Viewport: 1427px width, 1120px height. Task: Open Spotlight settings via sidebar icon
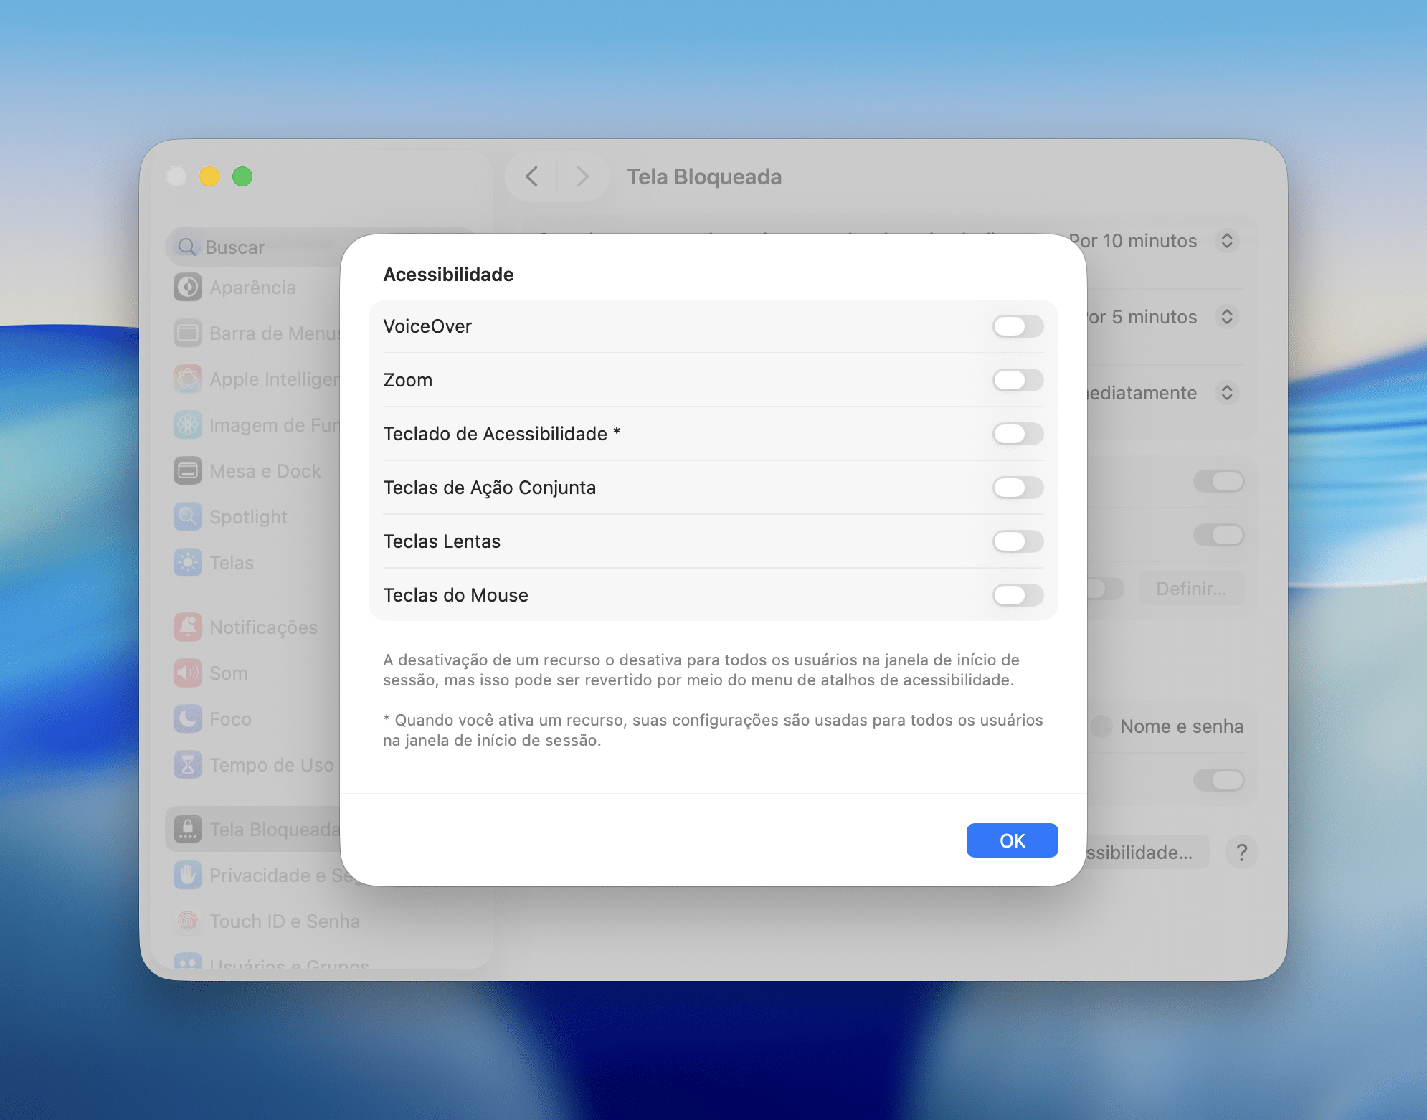pos(187,516)
